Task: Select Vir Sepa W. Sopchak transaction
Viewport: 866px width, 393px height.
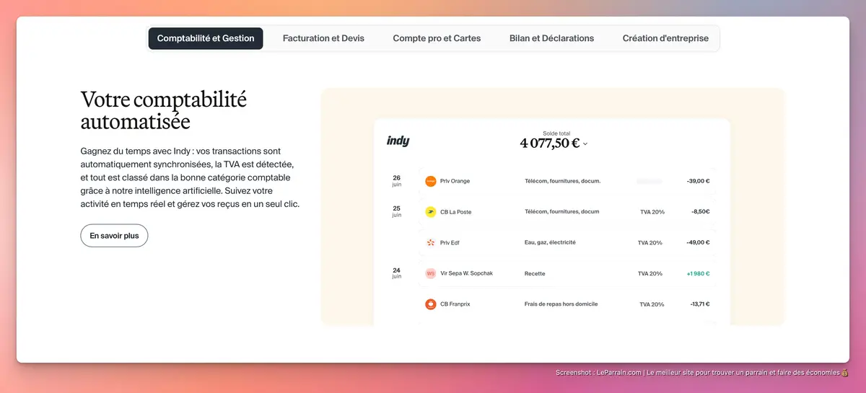Action: point(466,273)
